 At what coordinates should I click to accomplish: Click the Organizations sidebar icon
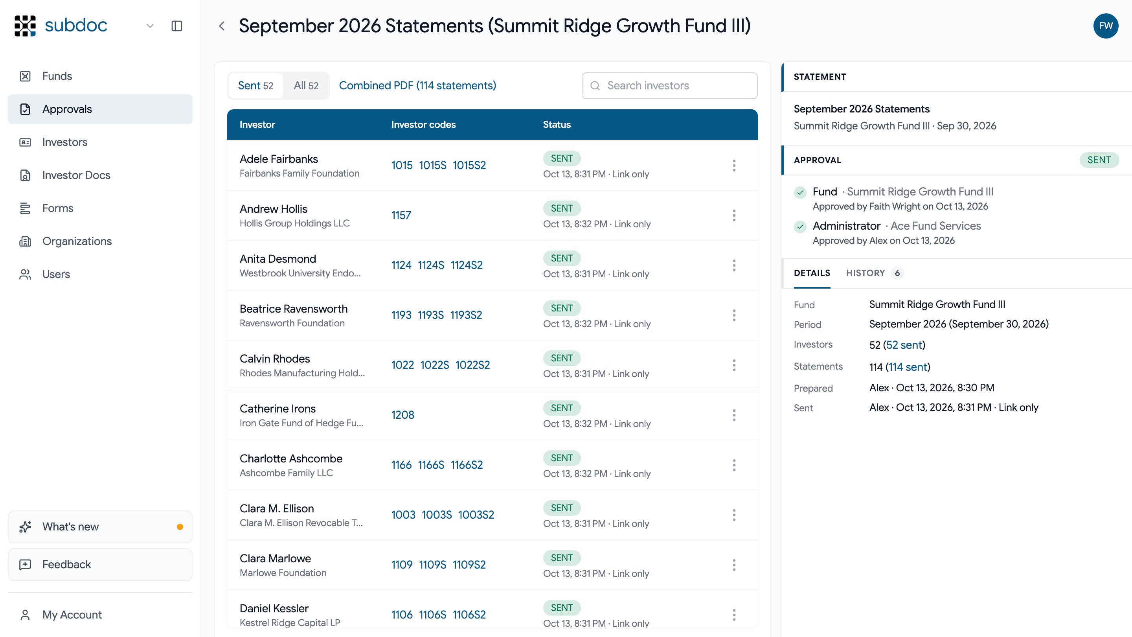(x=25, y=241)
